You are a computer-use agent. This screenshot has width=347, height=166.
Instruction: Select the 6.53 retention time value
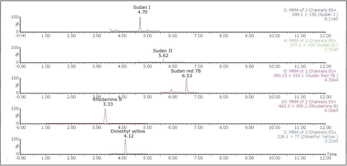[x=187, y=76]
